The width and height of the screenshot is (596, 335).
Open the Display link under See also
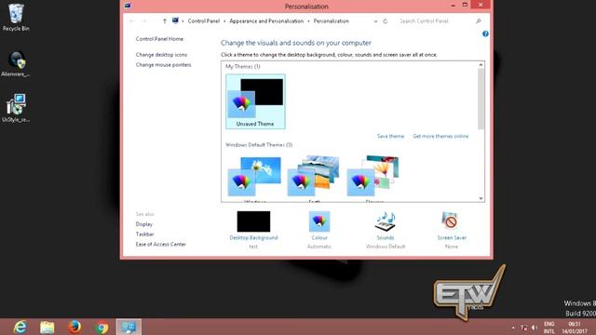coord(144,224)
